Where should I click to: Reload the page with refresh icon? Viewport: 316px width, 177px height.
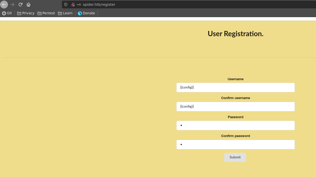coord(20,5)
